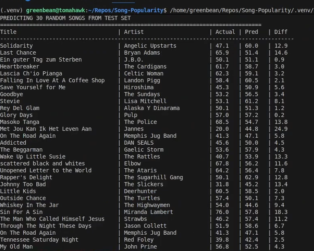The image size is (314, 251).
Task: Select 'Deerhunter' artist name
Action: [x=140, y=191]
